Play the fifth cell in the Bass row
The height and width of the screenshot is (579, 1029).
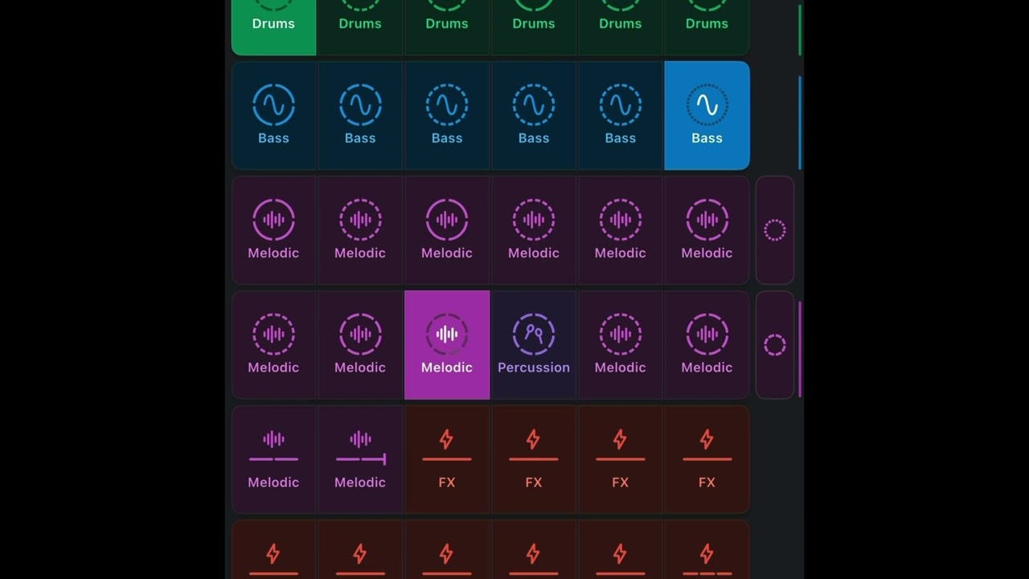[621, 116]
